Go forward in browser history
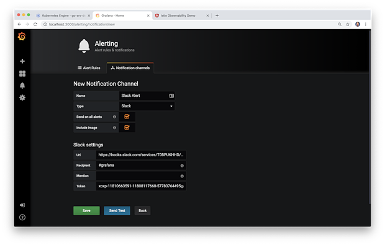Image resolution: width=385 pixels, height=245 pixels. (27, 24)
